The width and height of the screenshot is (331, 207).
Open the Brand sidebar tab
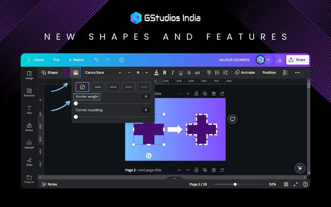(x=29, y=127)
